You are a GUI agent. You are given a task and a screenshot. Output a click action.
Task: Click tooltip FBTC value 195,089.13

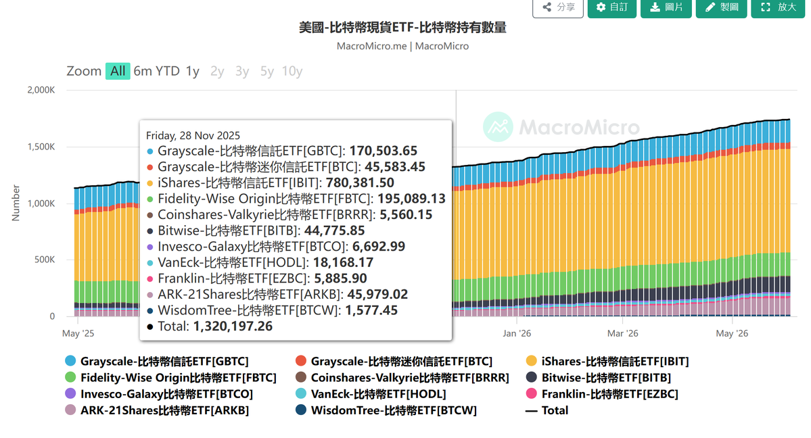click(411, 199)
